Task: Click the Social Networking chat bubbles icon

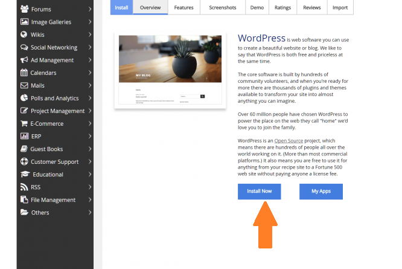Action: pyautogui.click(x=24, y=47)
